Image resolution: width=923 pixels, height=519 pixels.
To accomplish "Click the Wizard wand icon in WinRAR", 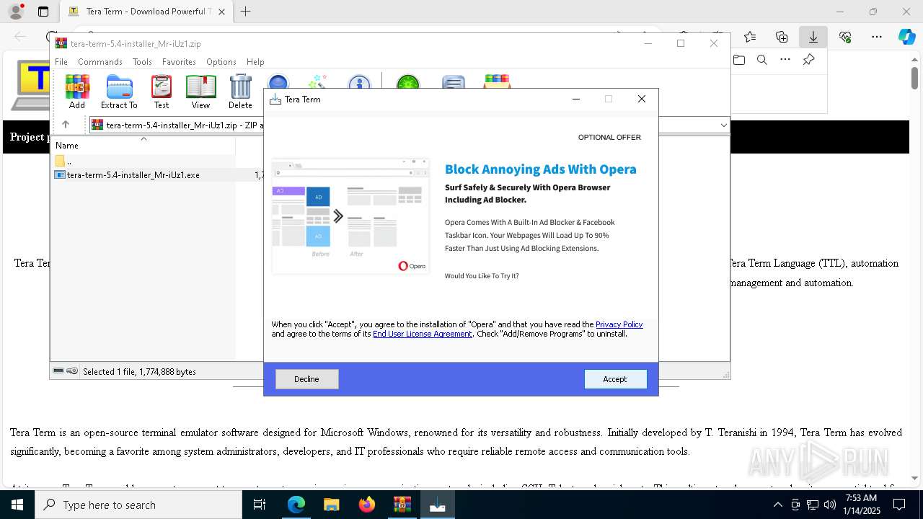I will click(x=317, y=81).
